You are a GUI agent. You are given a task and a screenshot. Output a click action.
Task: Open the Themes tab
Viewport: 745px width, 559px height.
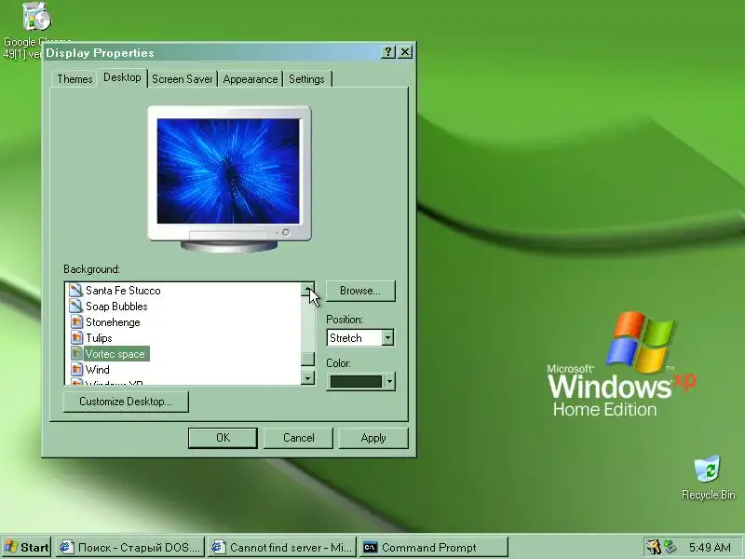74,79
